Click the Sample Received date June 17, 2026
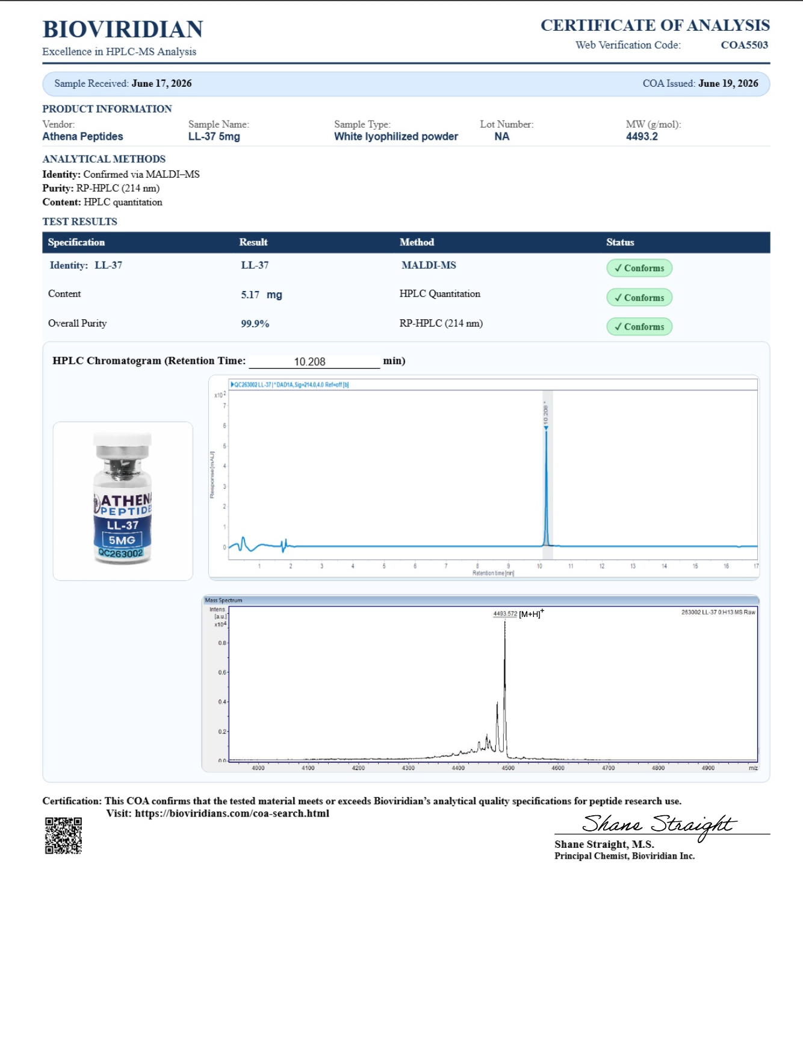 pos(161,83)
